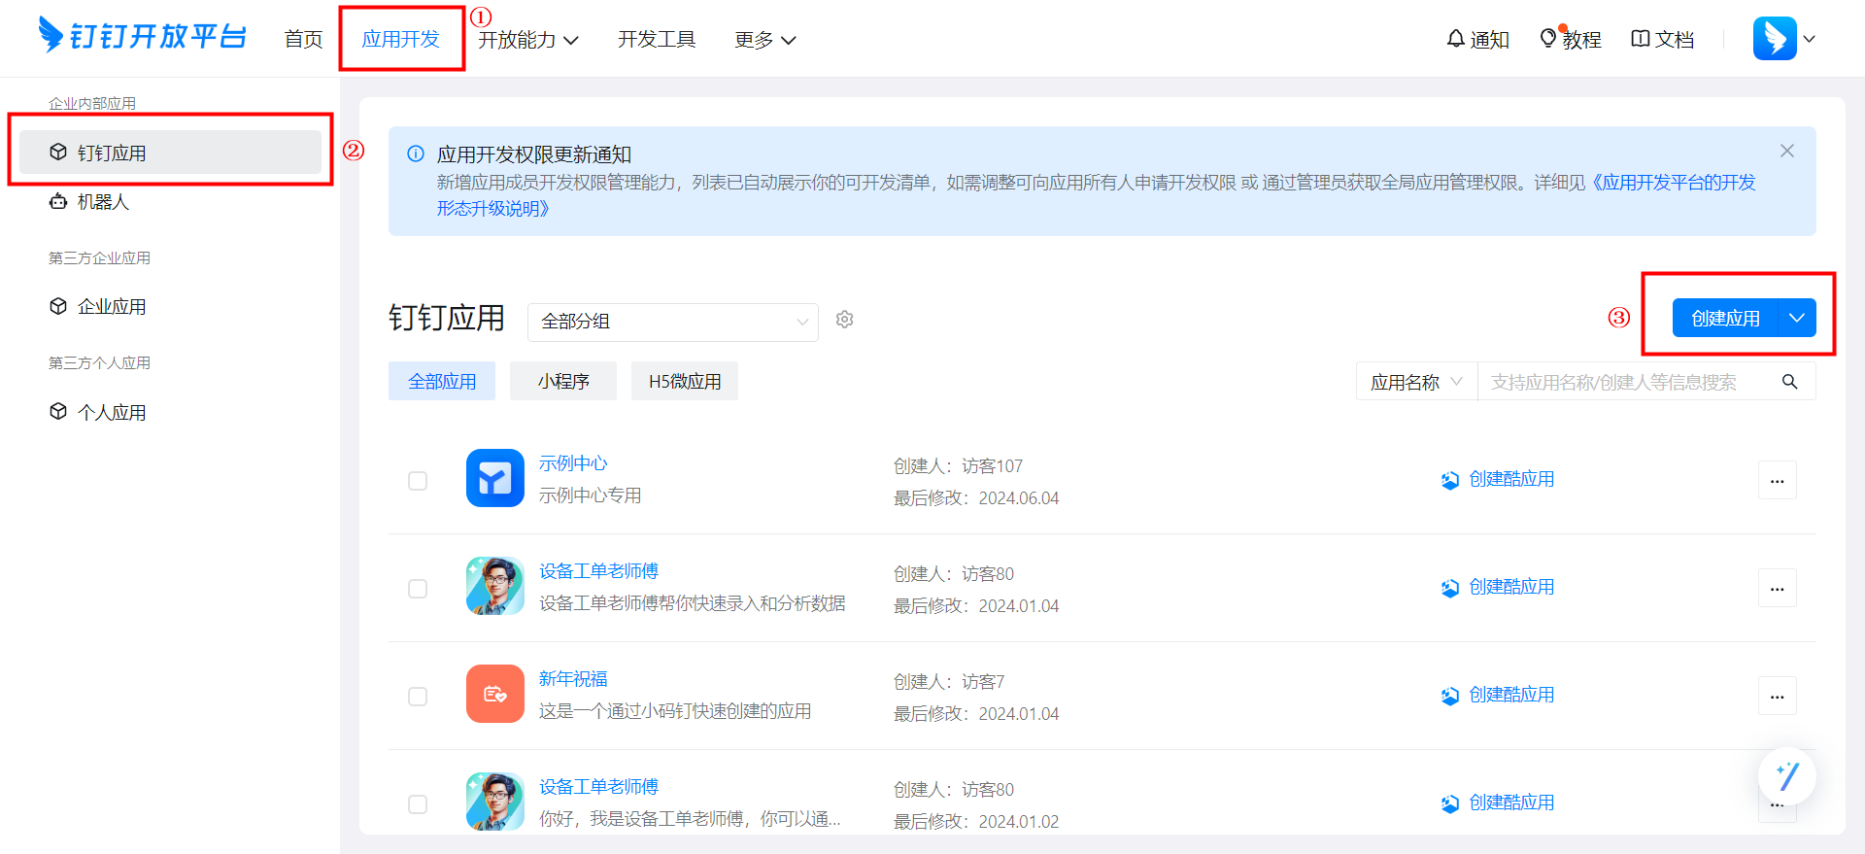Click the info icon in the notification banner

pos(416,154)
